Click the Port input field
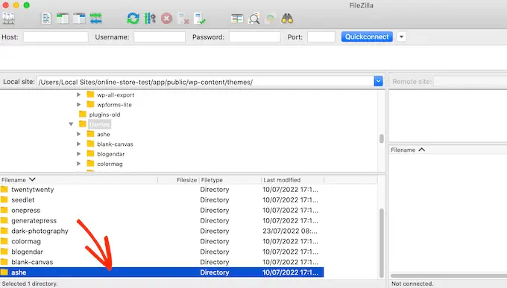Image resolution: width=507 pixels, height=288 pixels. click(x=321, y=36)
